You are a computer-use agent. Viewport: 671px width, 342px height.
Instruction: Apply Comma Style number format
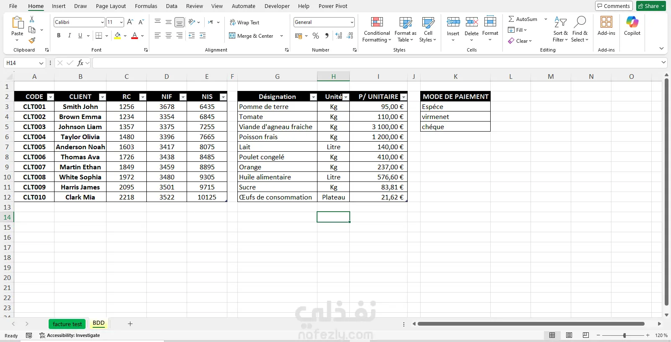[327, 36]
